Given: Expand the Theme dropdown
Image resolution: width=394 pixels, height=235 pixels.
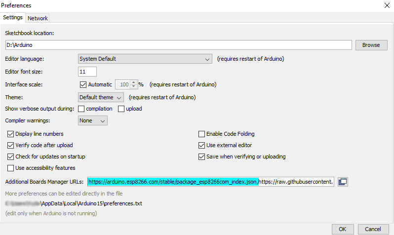Looking at the screenshot, I should [101, 97].
